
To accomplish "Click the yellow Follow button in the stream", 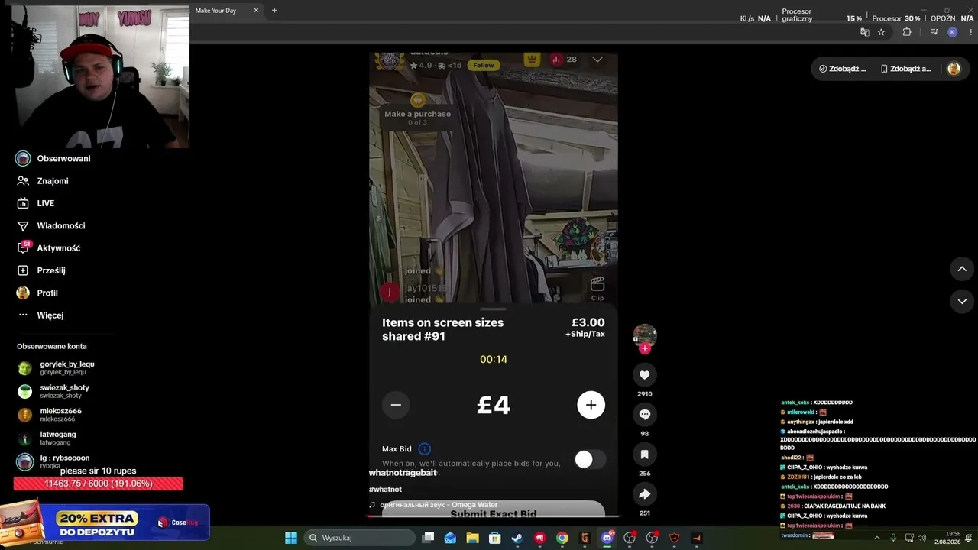I will [483, 66].
